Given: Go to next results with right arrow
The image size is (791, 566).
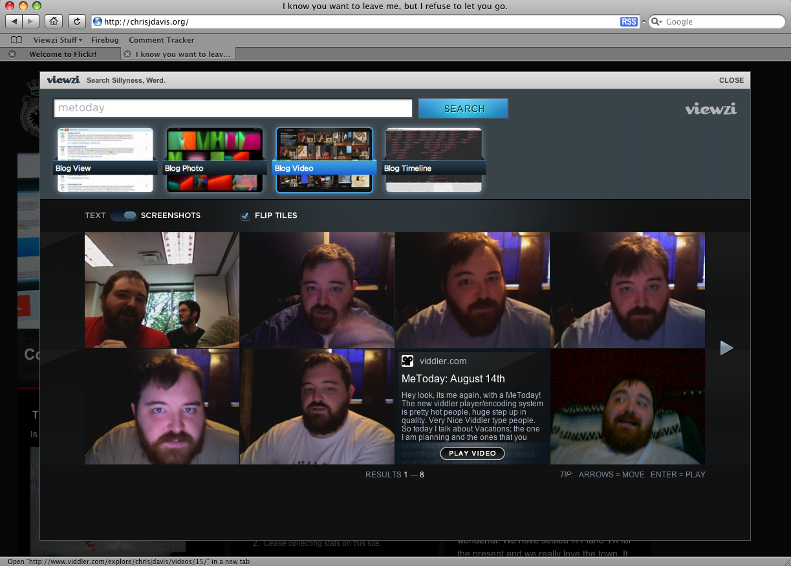Looking at the screenshot, I should (726, 348).
